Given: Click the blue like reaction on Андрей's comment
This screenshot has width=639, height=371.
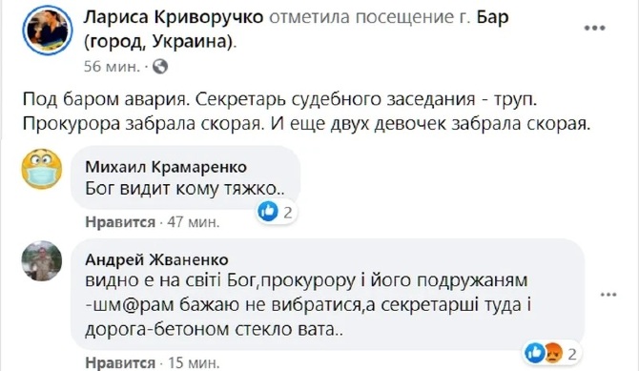Looking at the screenshot, I should (534, 353).
